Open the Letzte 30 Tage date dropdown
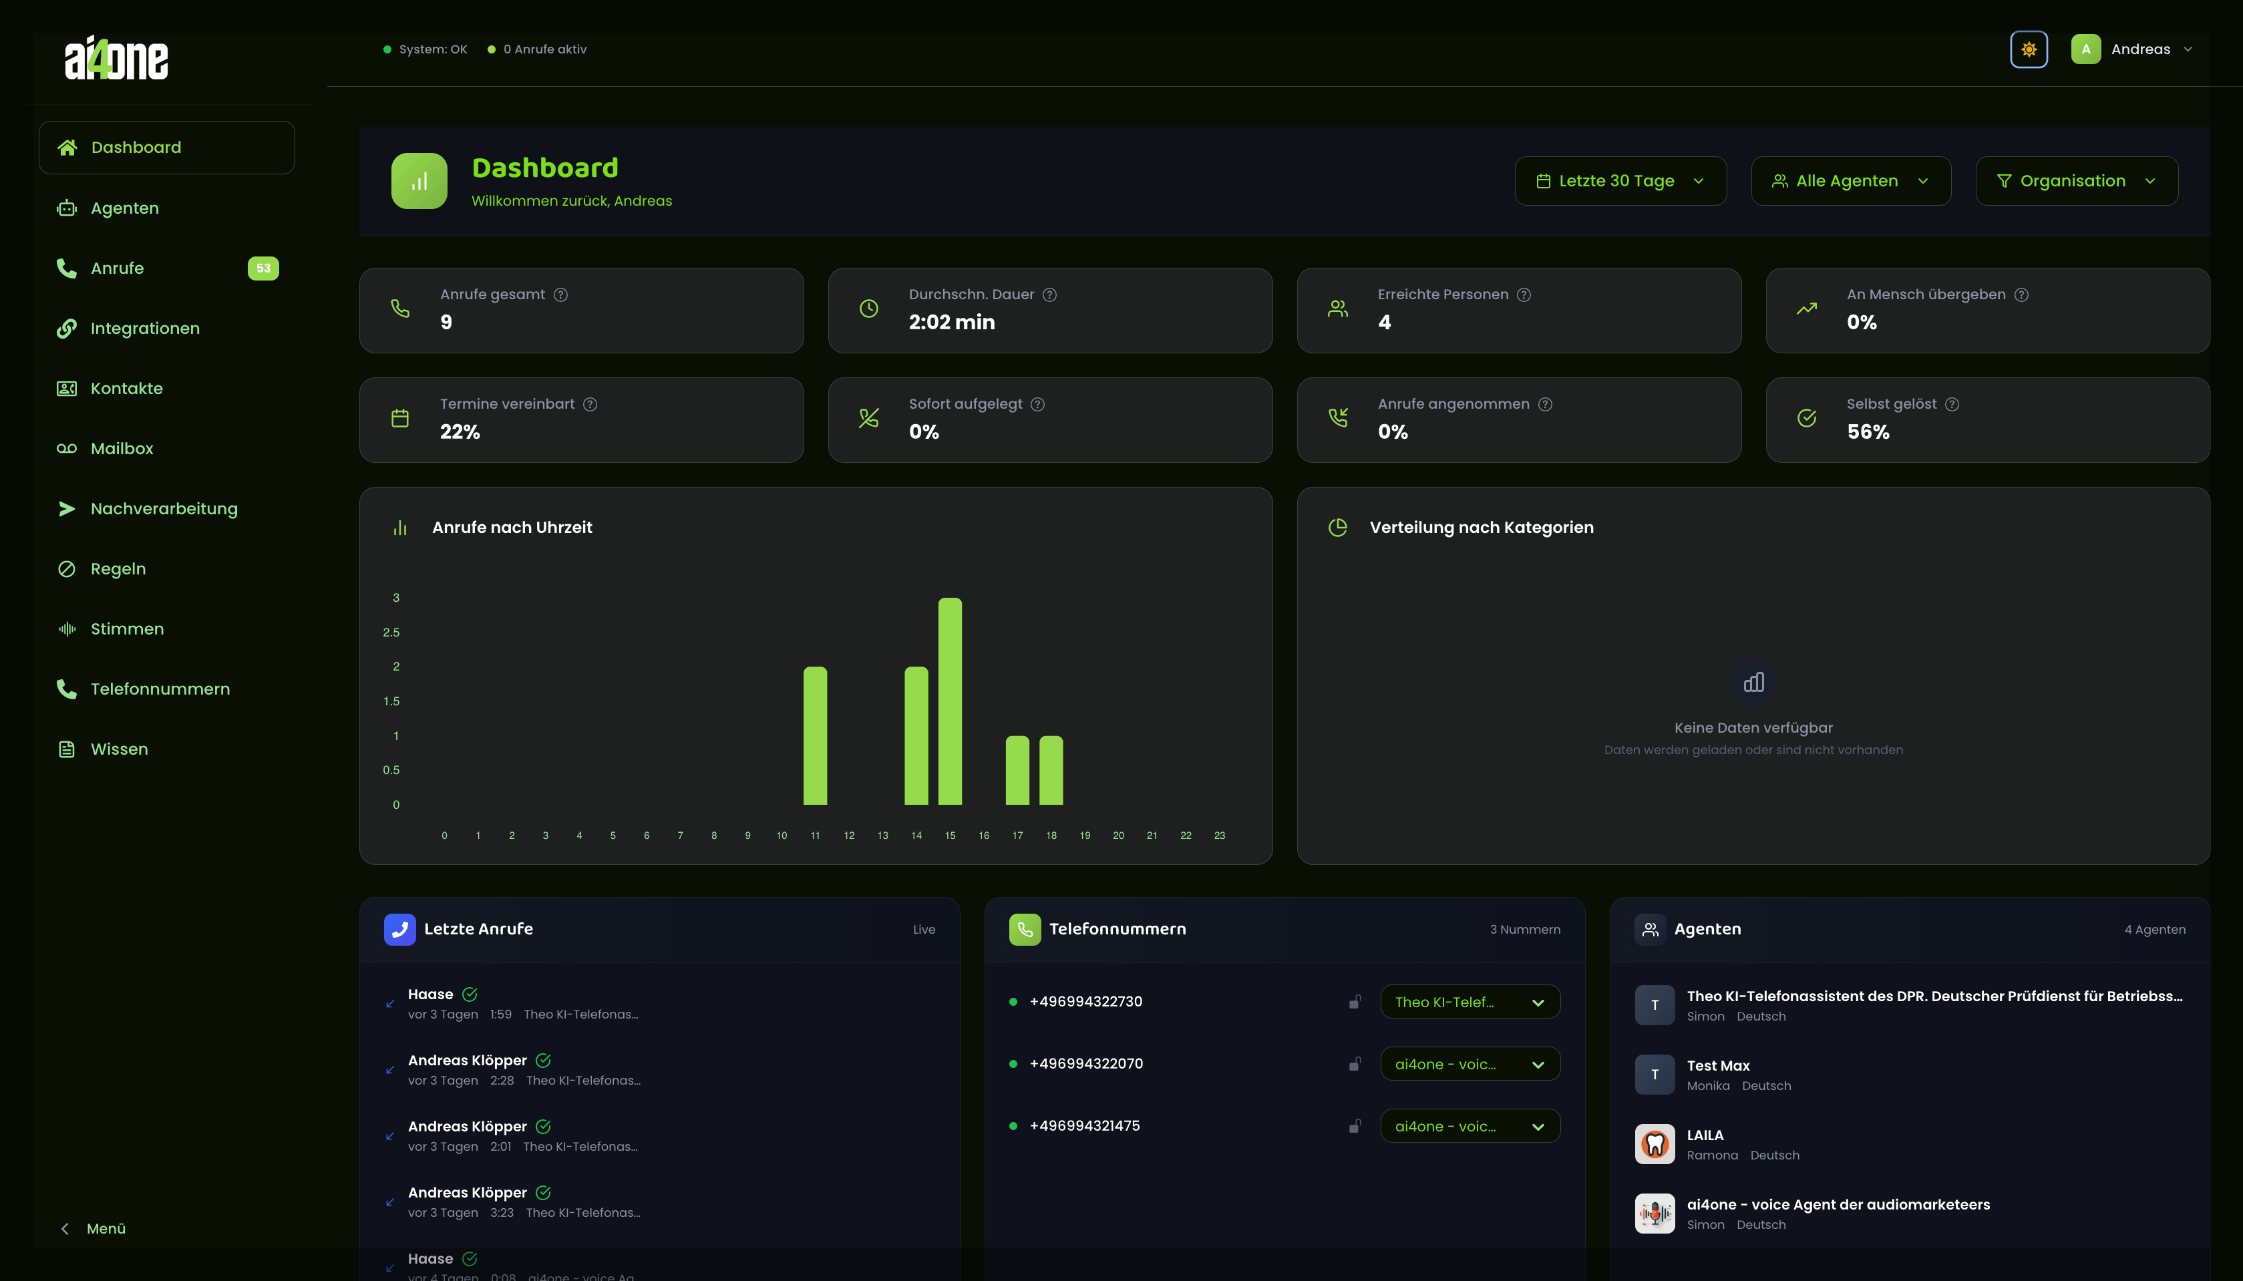Image resolution: width=2243 pixels, height=1281 pixels. (1619, 180)
